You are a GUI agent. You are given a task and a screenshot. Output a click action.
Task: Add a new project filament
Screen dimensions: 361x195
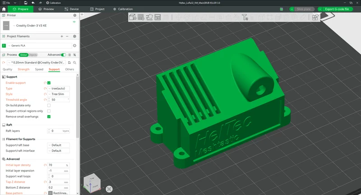(62, 36)
